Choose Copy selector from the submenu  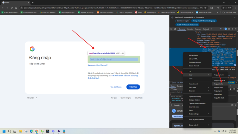pyautogui.click(x=220, y=84)
